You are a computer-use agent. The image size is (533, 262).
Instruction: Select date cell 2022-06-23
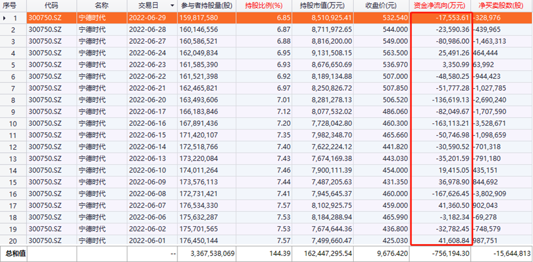[147, 65]
